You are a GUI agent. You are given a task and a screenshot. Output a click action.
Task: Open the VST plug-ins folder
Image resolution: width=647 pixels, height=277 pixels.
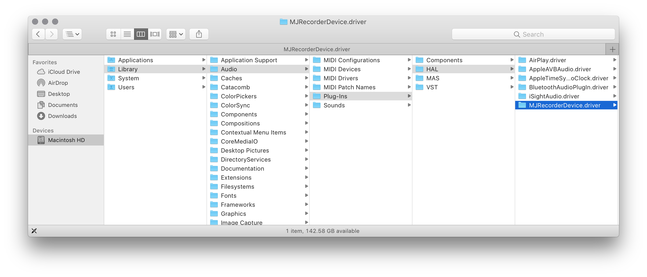pyautogui.click(x=432, y=87)
